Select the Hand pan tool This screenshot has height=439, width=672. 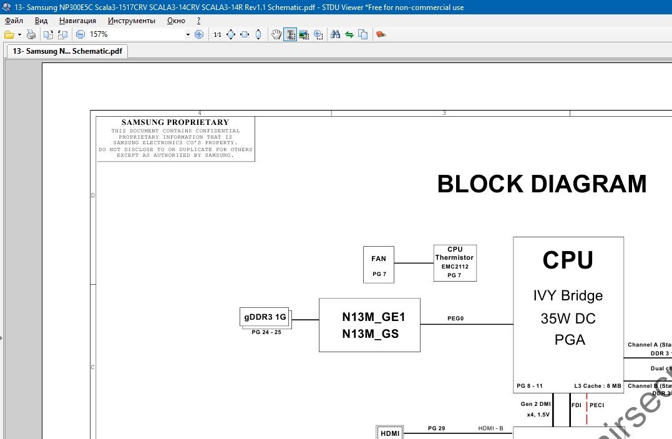(x=276, y=34)
